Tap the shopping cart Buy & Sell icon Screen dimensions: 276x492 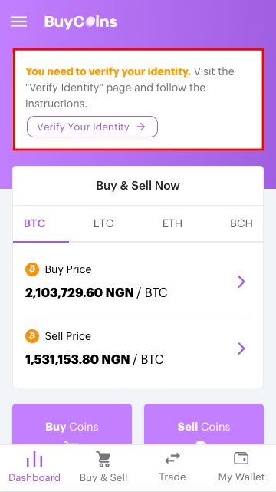pyautogui.click(x=103, y=459)
